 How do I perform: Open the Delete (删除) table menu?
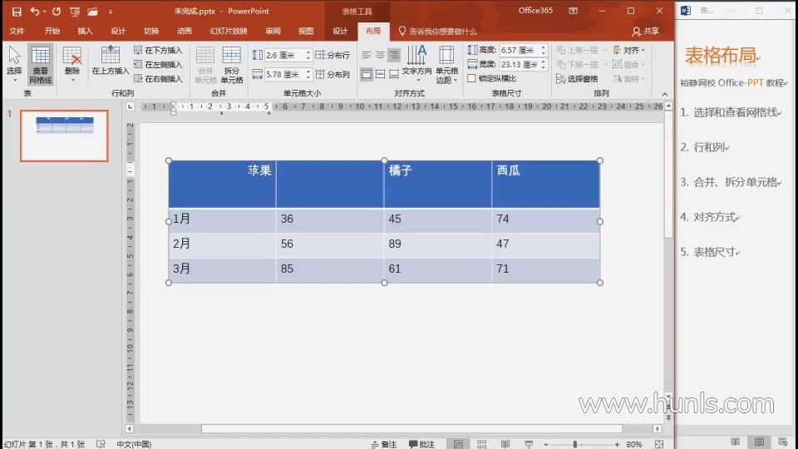coord(72,64)
